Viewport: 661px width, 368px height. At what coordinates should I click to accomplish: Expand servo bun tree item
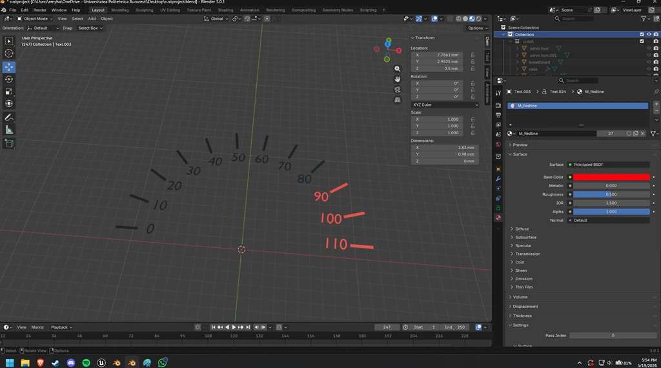click(x=518, y=48)
